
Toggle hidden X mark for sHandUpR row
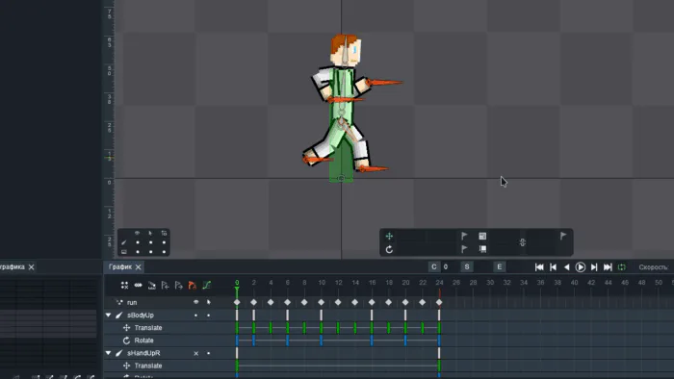tap(196, 353)
